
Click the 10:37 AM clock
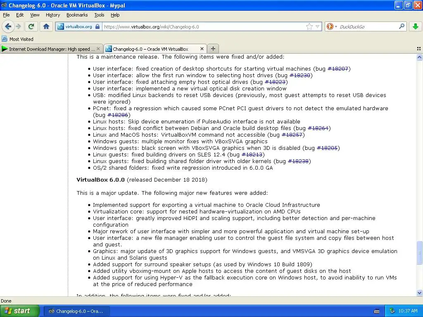408,311
